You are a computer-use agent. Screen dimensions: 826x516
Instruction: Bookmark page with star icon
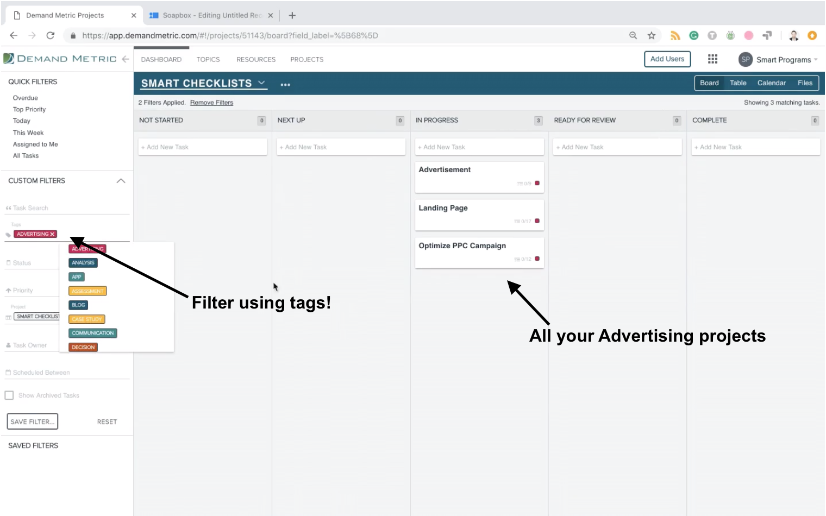(651, 35)
